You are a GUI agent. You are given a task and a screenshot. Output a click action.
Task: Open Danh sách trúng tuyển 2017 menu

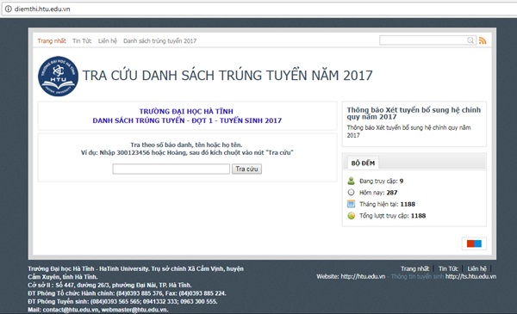pos(160,40)
